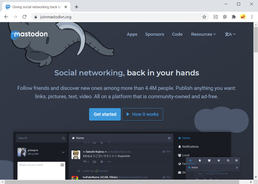Click the Home column header
258x184 pixels.
[121, 138]
